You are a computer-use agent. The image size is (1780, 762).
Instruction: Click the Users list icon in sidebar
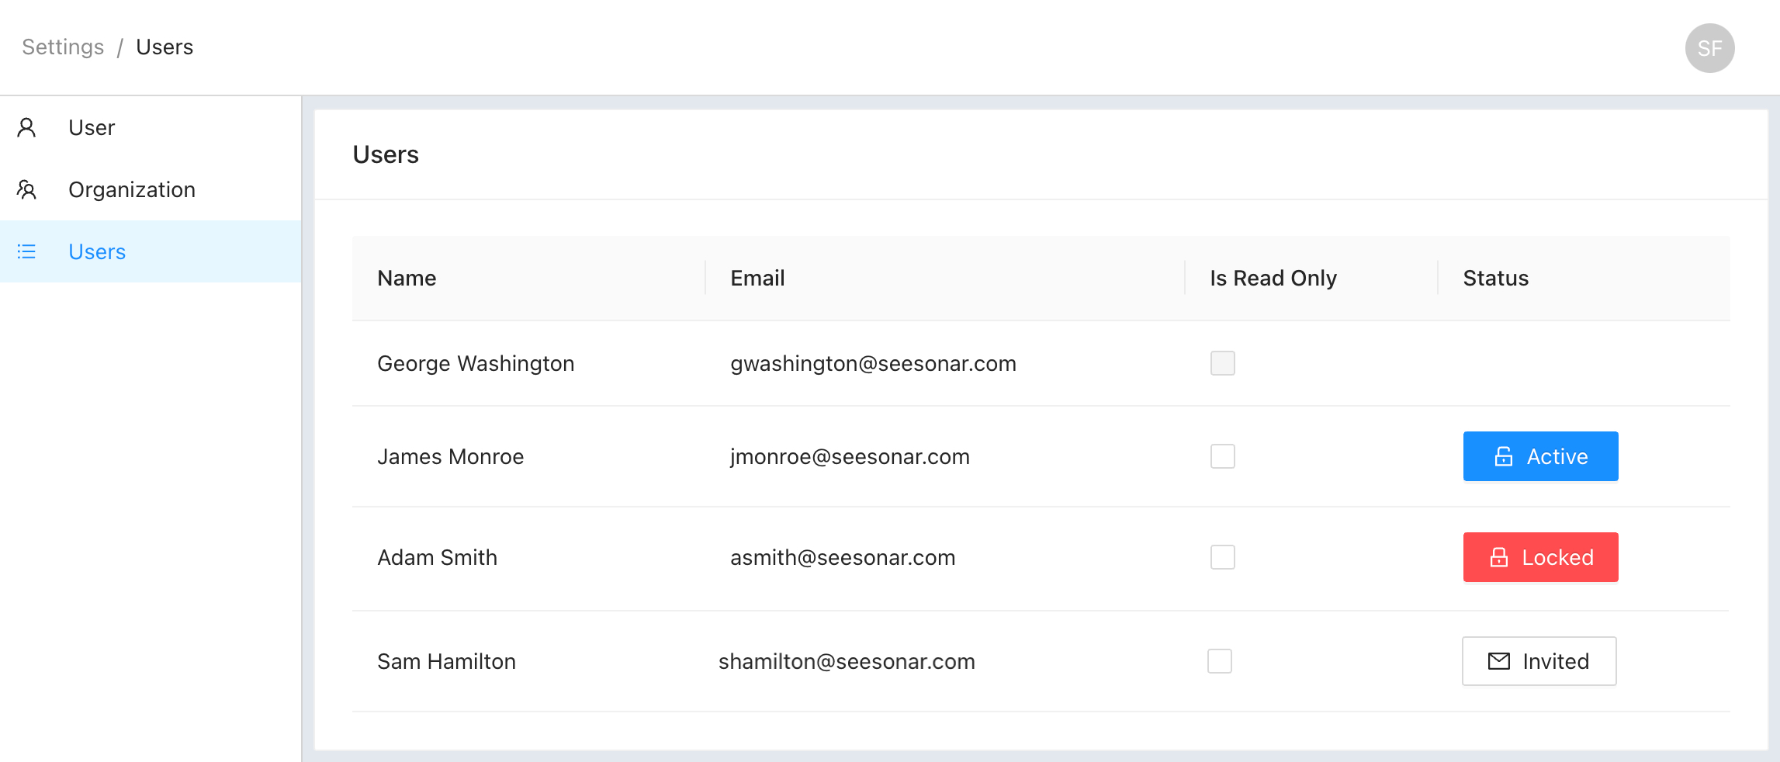pyautogui.click(x=26, y=251)
